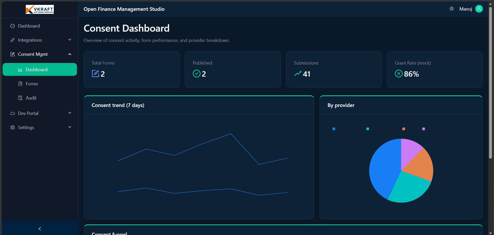Click the Integrations rocket icon

(12, 40)
